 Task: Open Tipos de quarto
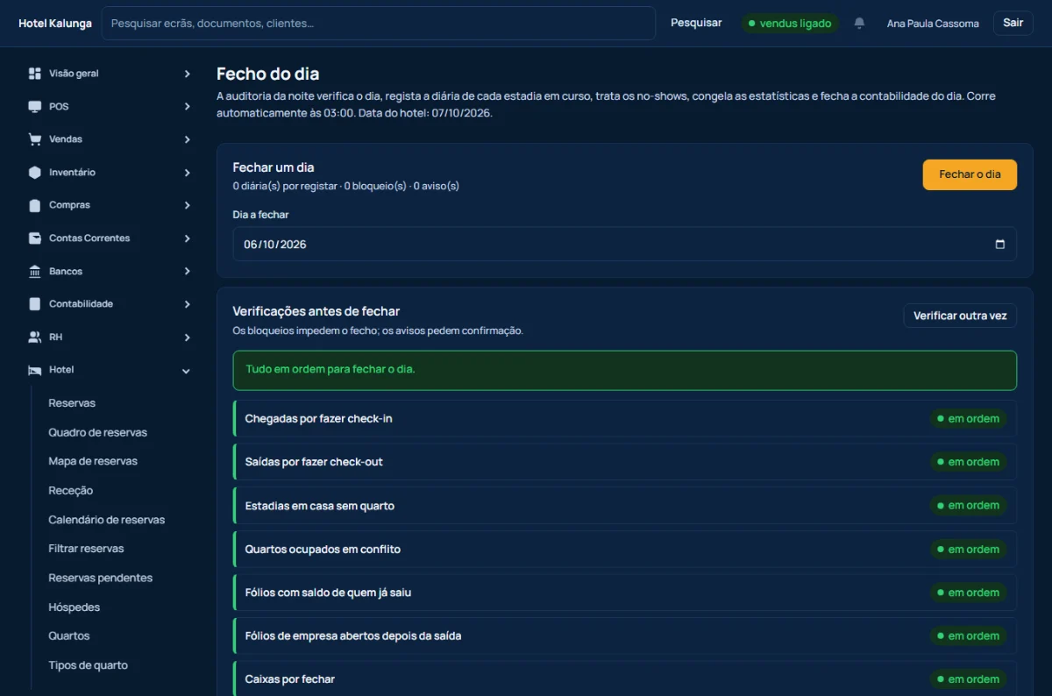(88, 665)
